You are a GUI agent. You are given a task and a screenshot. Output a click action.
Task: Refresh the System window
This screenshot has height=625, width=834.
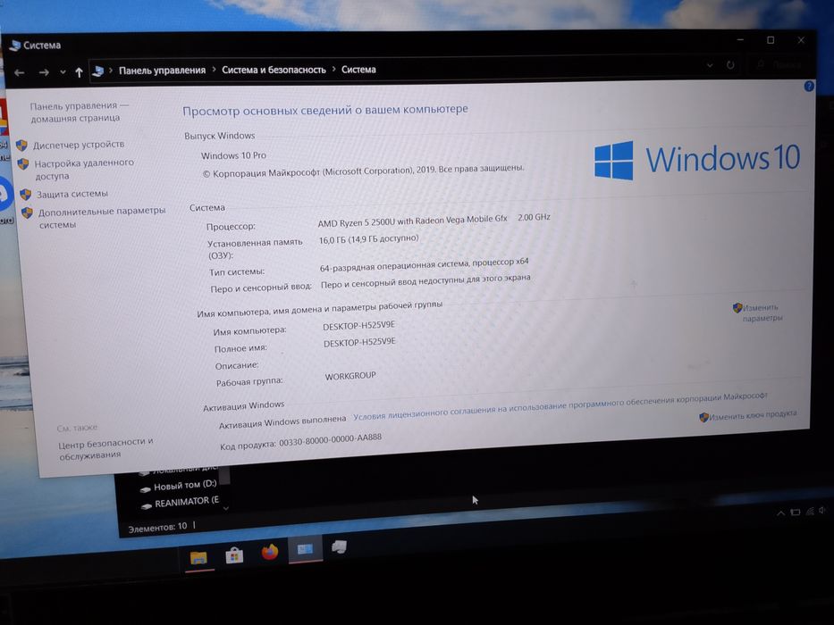pos(730,65)
